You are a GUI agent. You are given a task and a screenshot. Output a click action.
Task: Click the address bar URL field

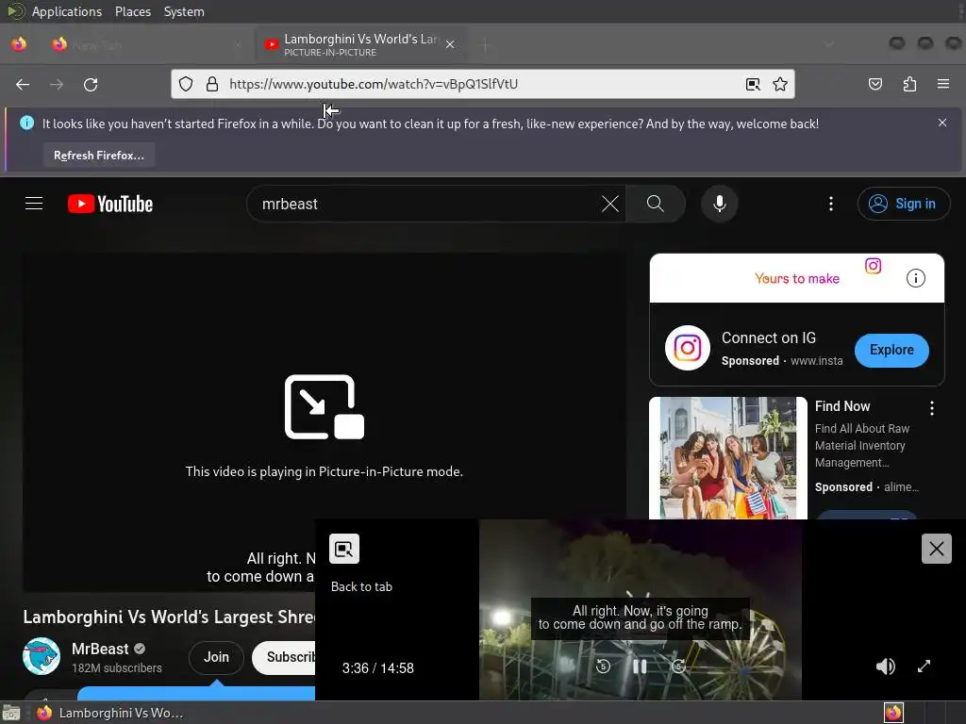(x=480, y=84)
